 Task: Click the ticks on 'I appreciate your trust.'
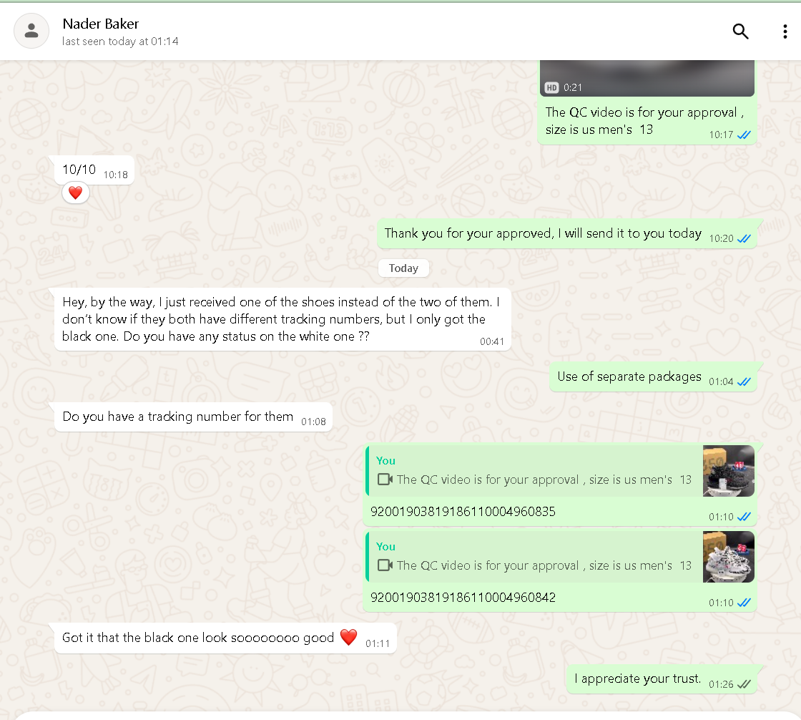click(744, 684)
